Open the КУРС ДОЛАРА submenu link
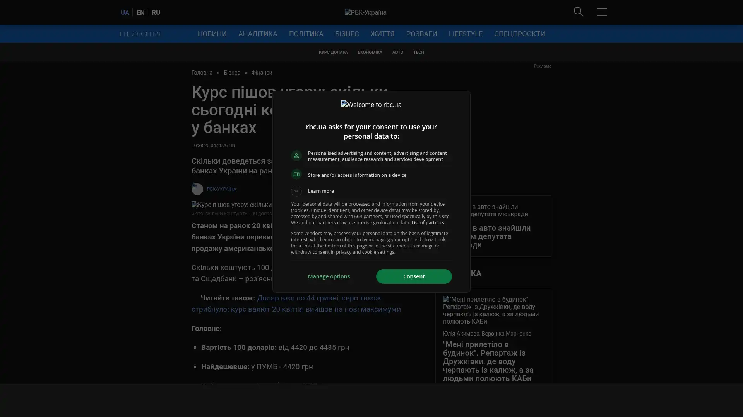743x417 pixels. (x=333, y=52)
